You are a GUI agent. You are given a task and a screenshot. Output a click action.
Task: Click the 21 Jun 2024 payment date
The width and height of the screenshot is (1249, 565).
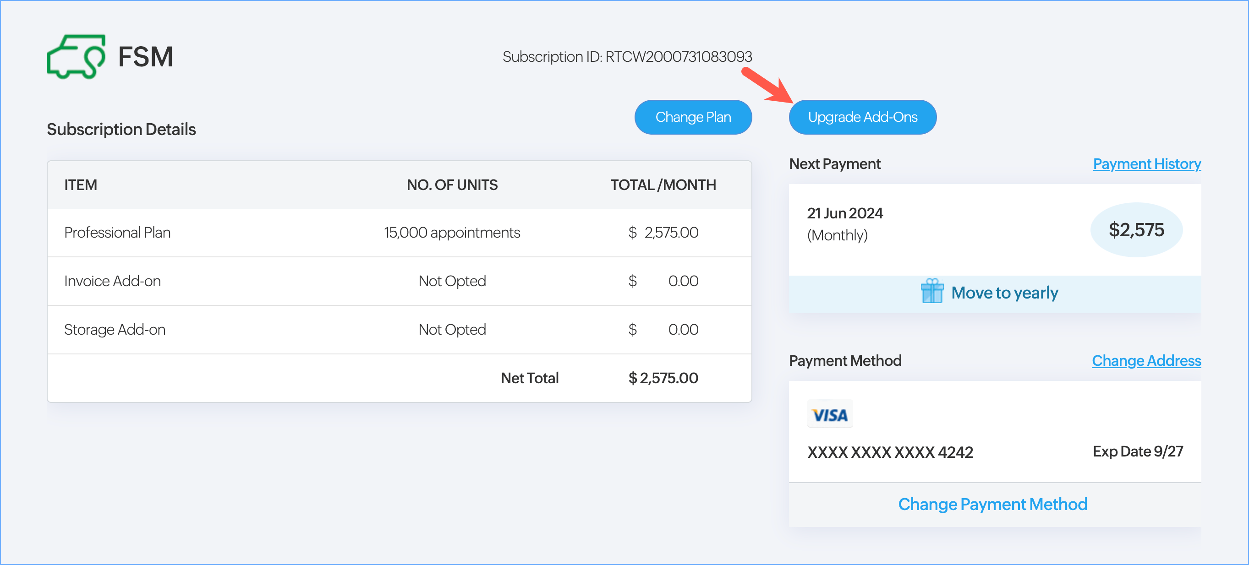coord(844,213)
